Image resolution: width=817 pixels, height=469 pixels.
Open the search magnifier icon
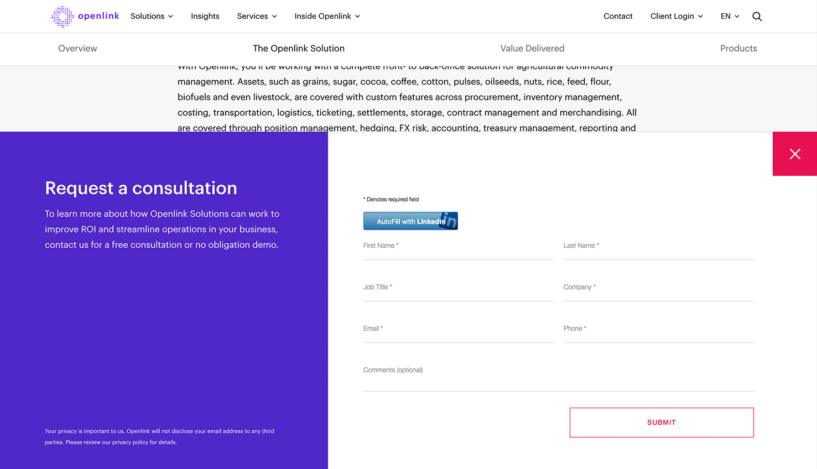tap(757, 17)
